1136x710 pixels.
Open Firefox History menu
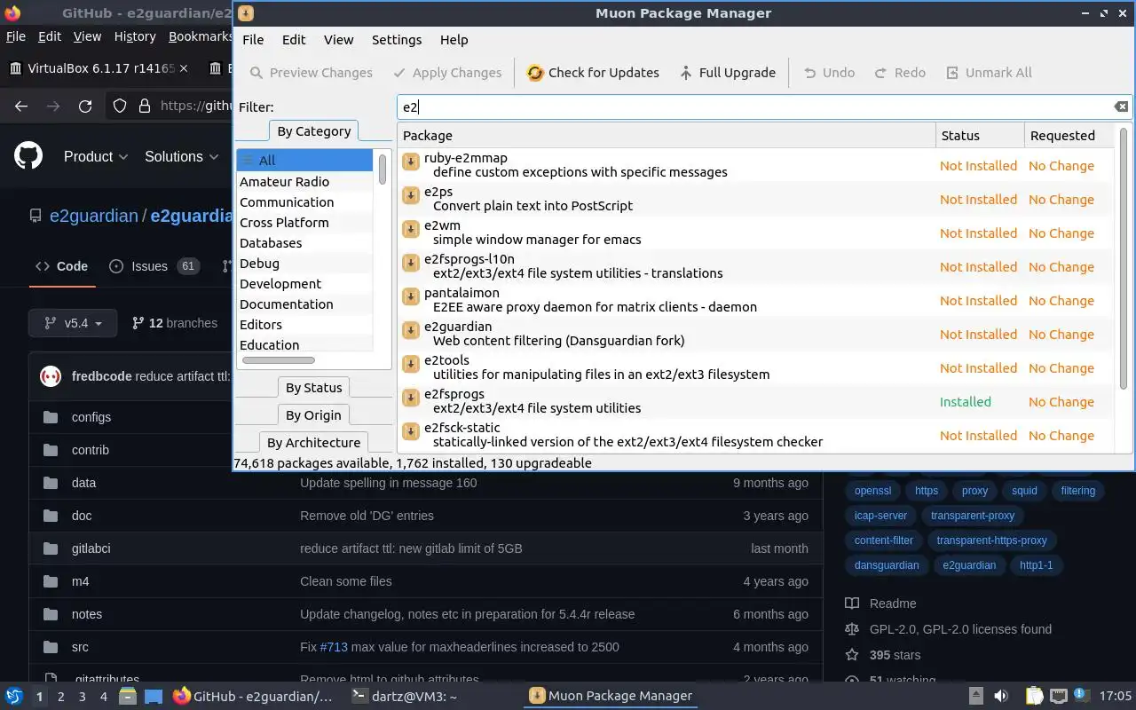(135, 36)
